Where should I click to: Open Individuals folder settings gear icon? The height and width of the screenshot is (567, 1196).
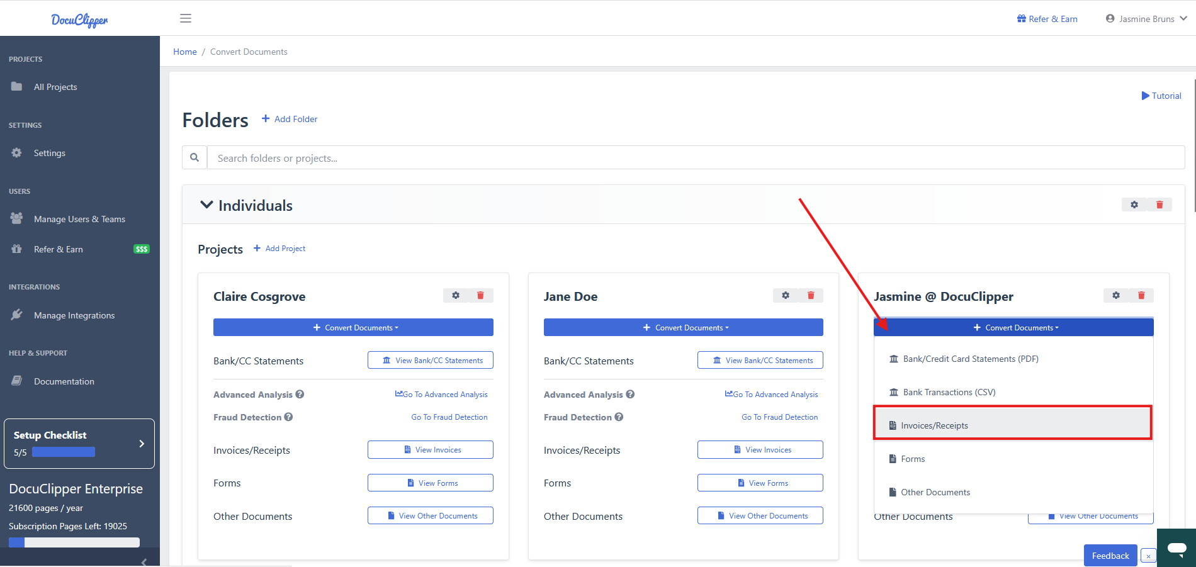click(x=1134, y=205)
